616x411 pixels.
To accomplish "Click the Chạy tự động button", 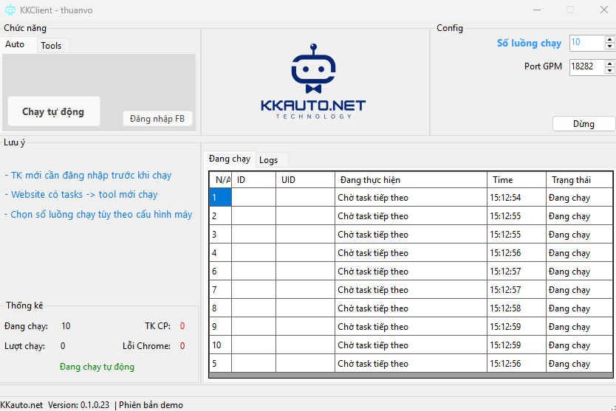I will (53, 111).
